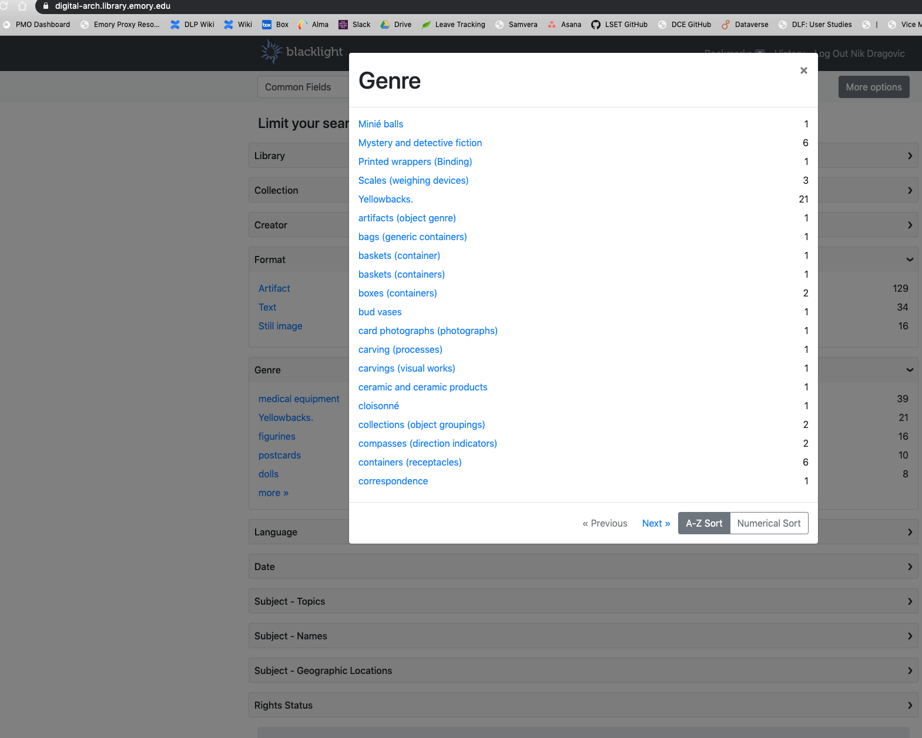Open Leave Tracking bookmark
922x738 pixels.
click(x=454, y=25)
